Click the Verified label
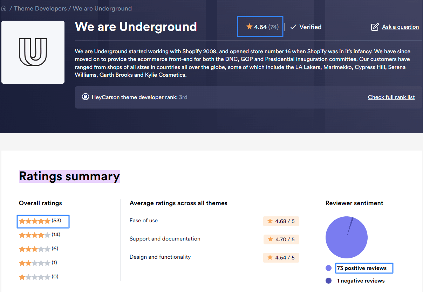The image size is (423, 292). pyautogui.click(x=310, y=27)
